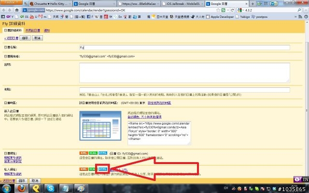
Task: Click the yellow taskbar app icon
Action: tap(36, 189)
